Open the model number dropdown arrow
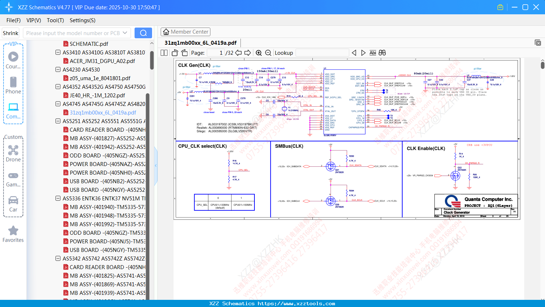545x307 pixels. click(x=125, y=33)
